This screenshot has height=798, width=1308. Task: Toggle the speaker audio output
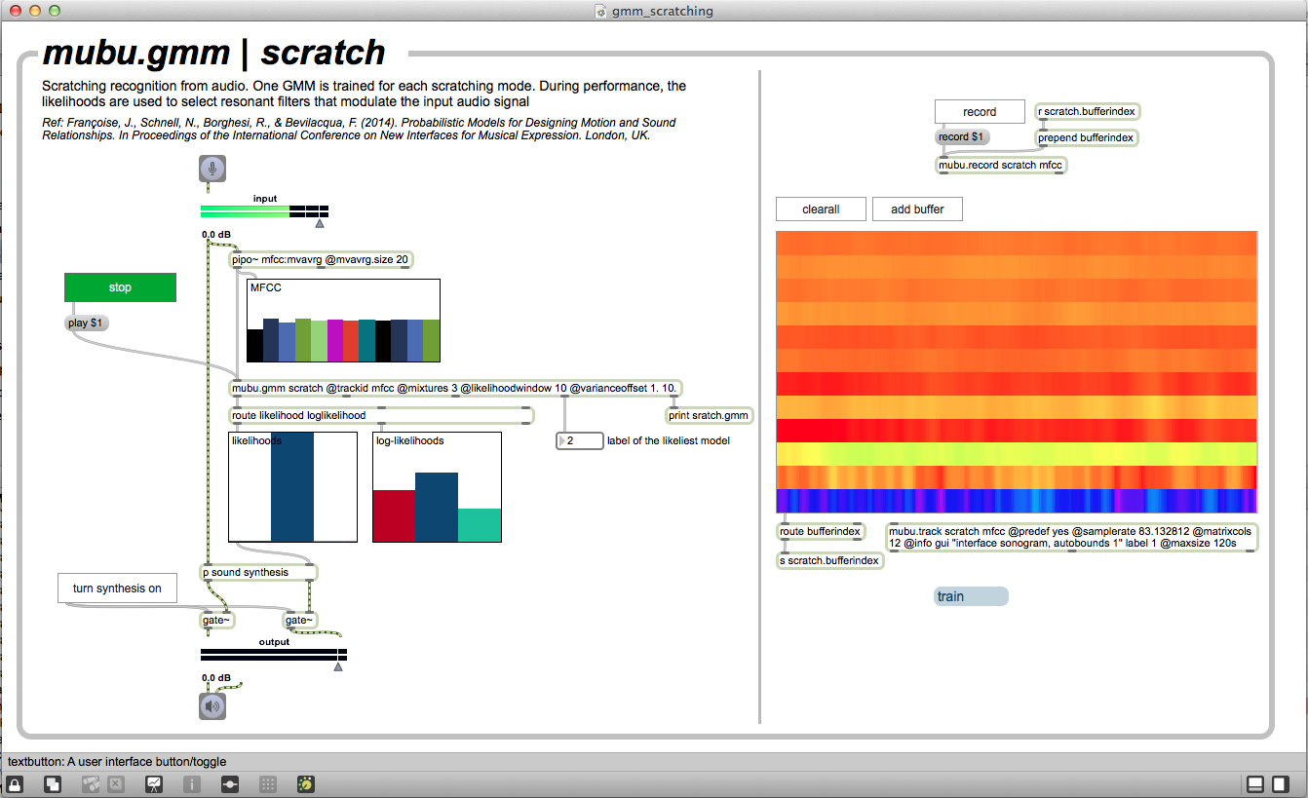pyautogui.click(x=212, y=706)
